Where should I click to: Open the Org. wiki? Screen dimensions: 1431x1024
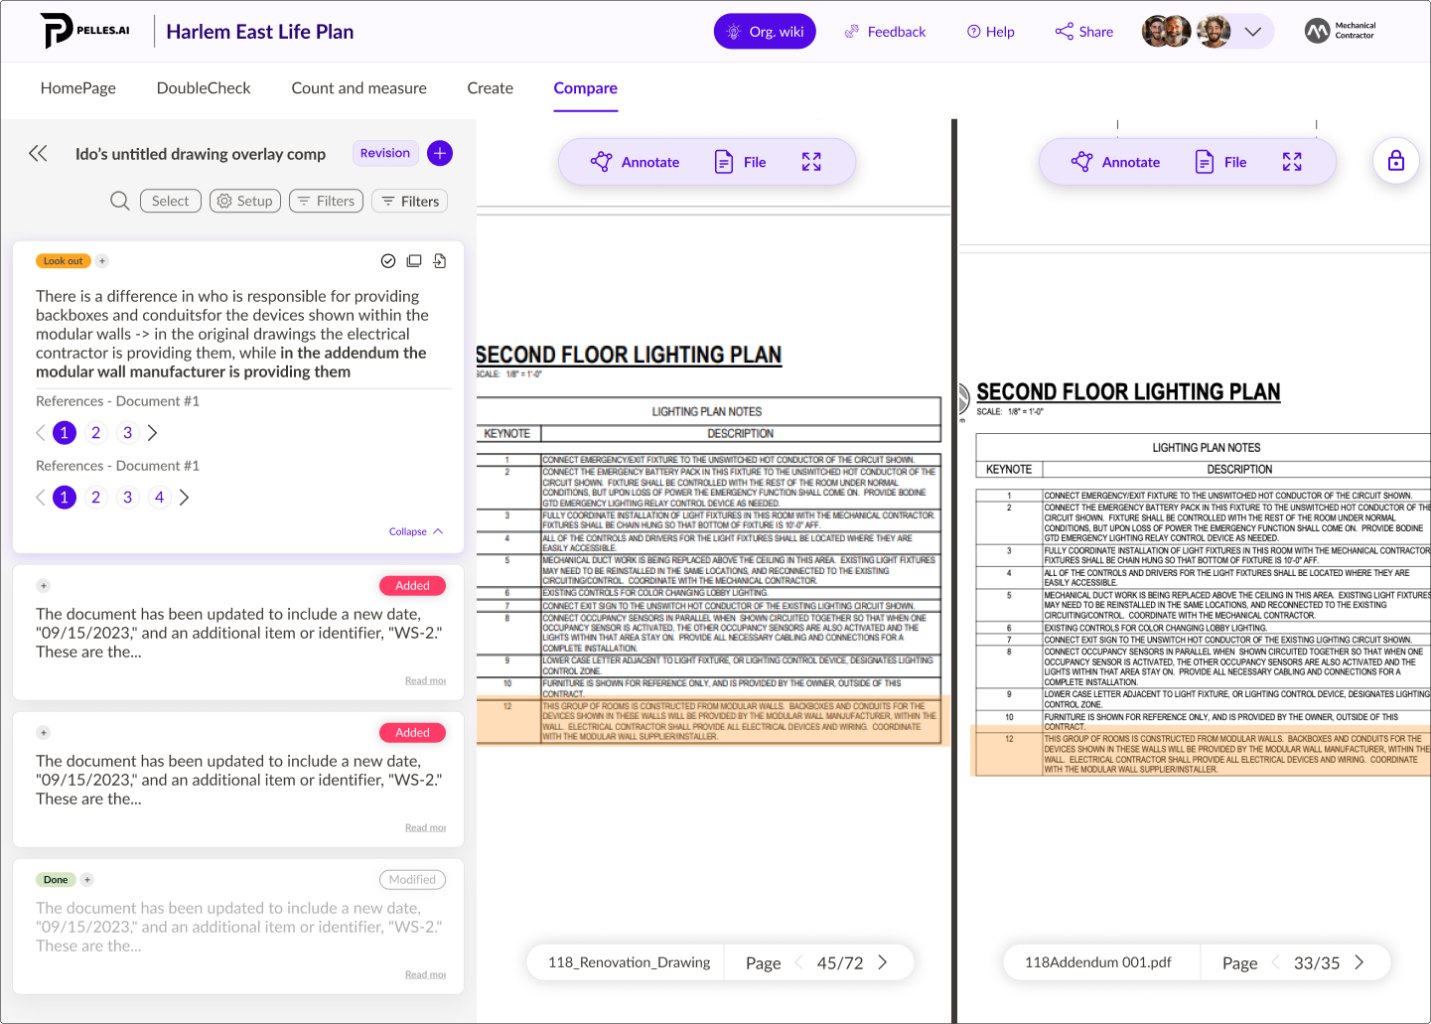(765, 31)
